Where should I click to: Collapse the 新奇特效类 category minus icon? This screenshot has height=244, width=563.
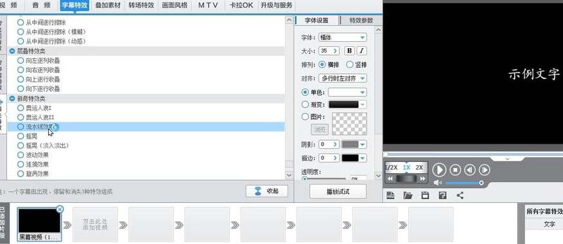pos(12,98)
